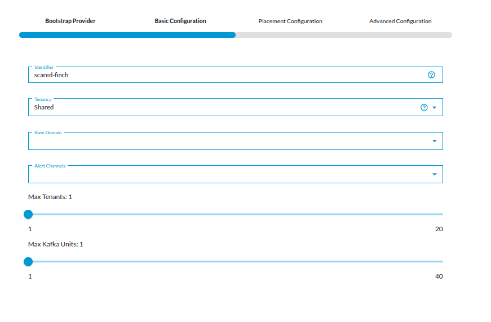Open the Advanced Configuration tab
491x322 pixels.
point(400,21)
